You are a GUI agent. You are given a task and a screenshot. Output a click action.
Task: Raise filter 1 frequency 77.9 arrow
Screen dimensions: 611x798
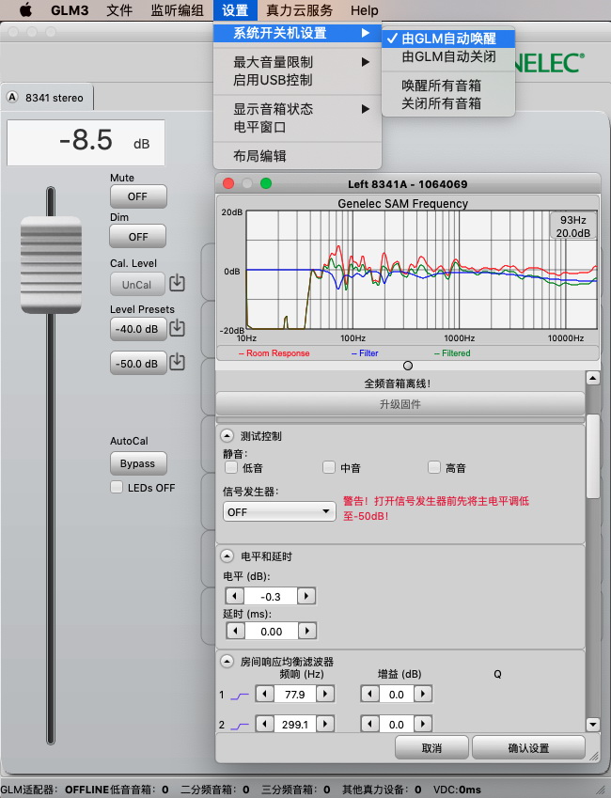coord(325,694)
